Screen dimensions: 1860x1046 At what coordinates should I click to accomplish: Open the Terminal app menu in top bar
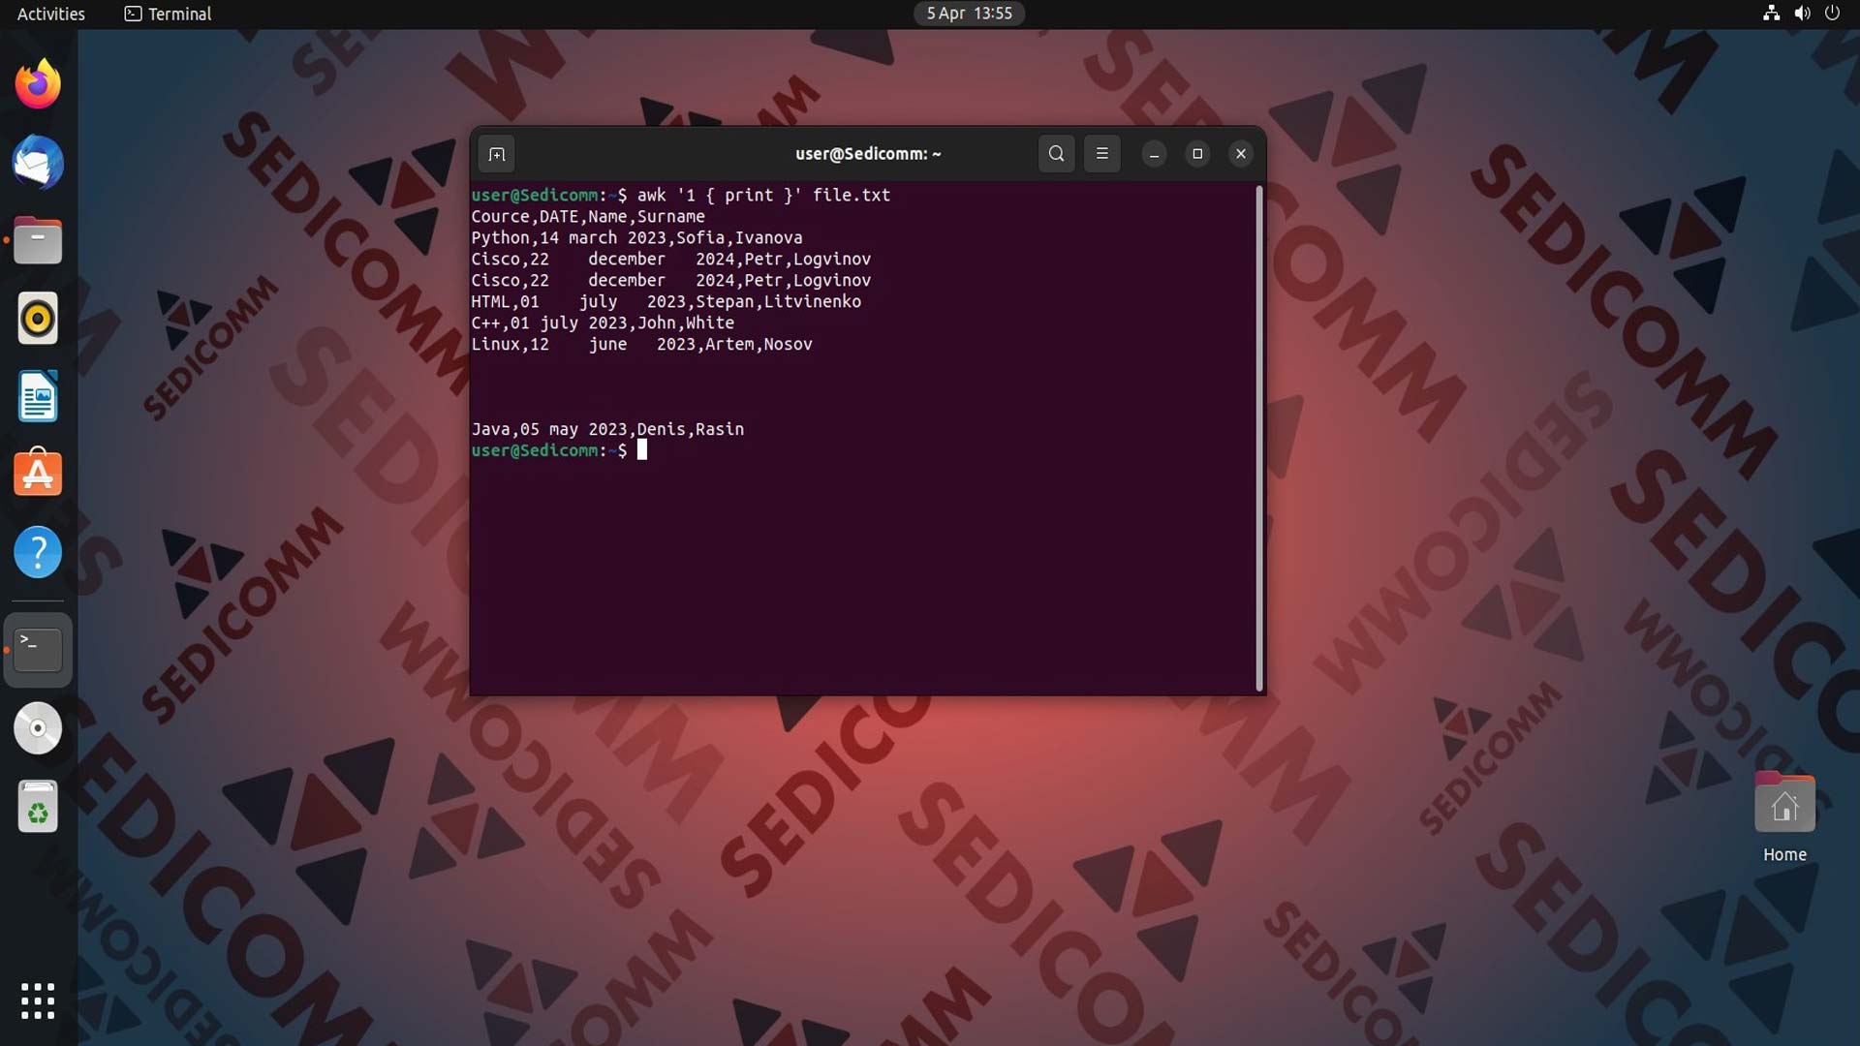168,14
